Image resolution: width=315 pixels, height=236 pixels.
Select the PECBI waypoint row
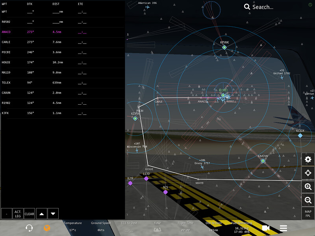(63, 52)
